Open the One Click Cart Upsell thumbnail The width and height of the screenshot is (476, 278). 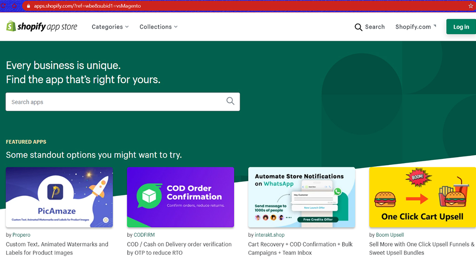coord(422,197)
